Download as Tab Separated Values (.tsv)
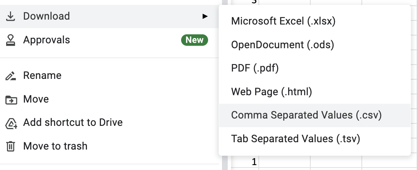Viewport: 417px width, 170px height. [315, 139]
